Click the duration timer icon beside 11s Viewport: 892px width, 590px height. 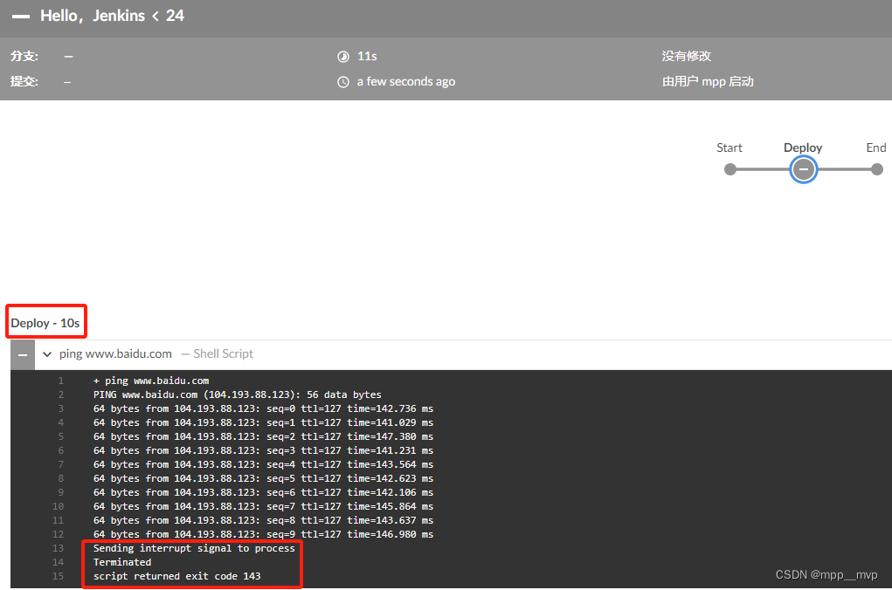343,56
